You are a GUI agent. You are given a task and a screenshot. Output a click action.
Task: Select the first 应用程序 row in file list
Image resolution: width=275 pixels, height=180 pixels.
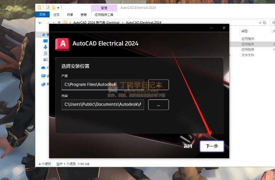pos(248,39)
